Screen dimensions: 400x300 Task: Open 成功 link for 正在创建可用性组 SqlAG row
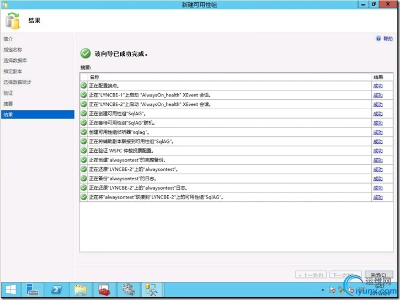point(378,114)
